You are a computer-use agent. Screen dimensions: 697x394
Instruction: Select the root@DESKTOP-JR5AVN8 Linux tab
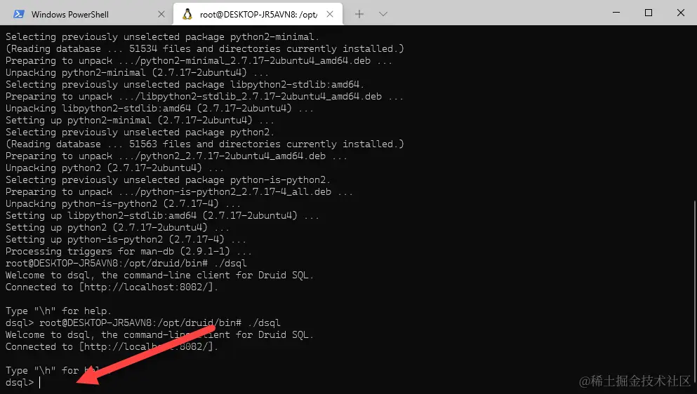pyautogui.click(x=258, y=14)
